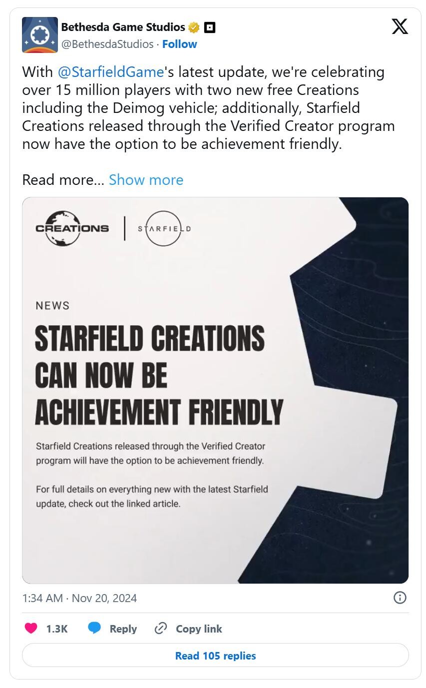
Task: Click the gold verified badge
Action: (x=194, y=27)
